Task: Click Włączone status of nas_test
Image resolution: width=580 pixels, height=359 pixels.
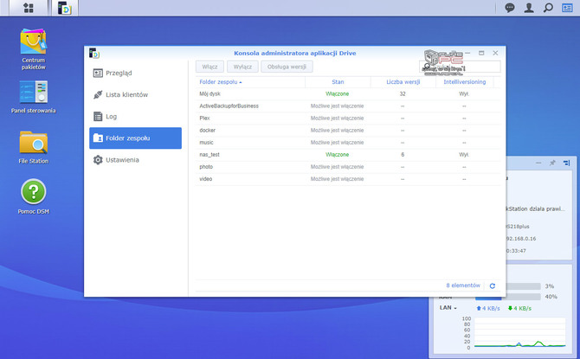Action: pos(338,155)
